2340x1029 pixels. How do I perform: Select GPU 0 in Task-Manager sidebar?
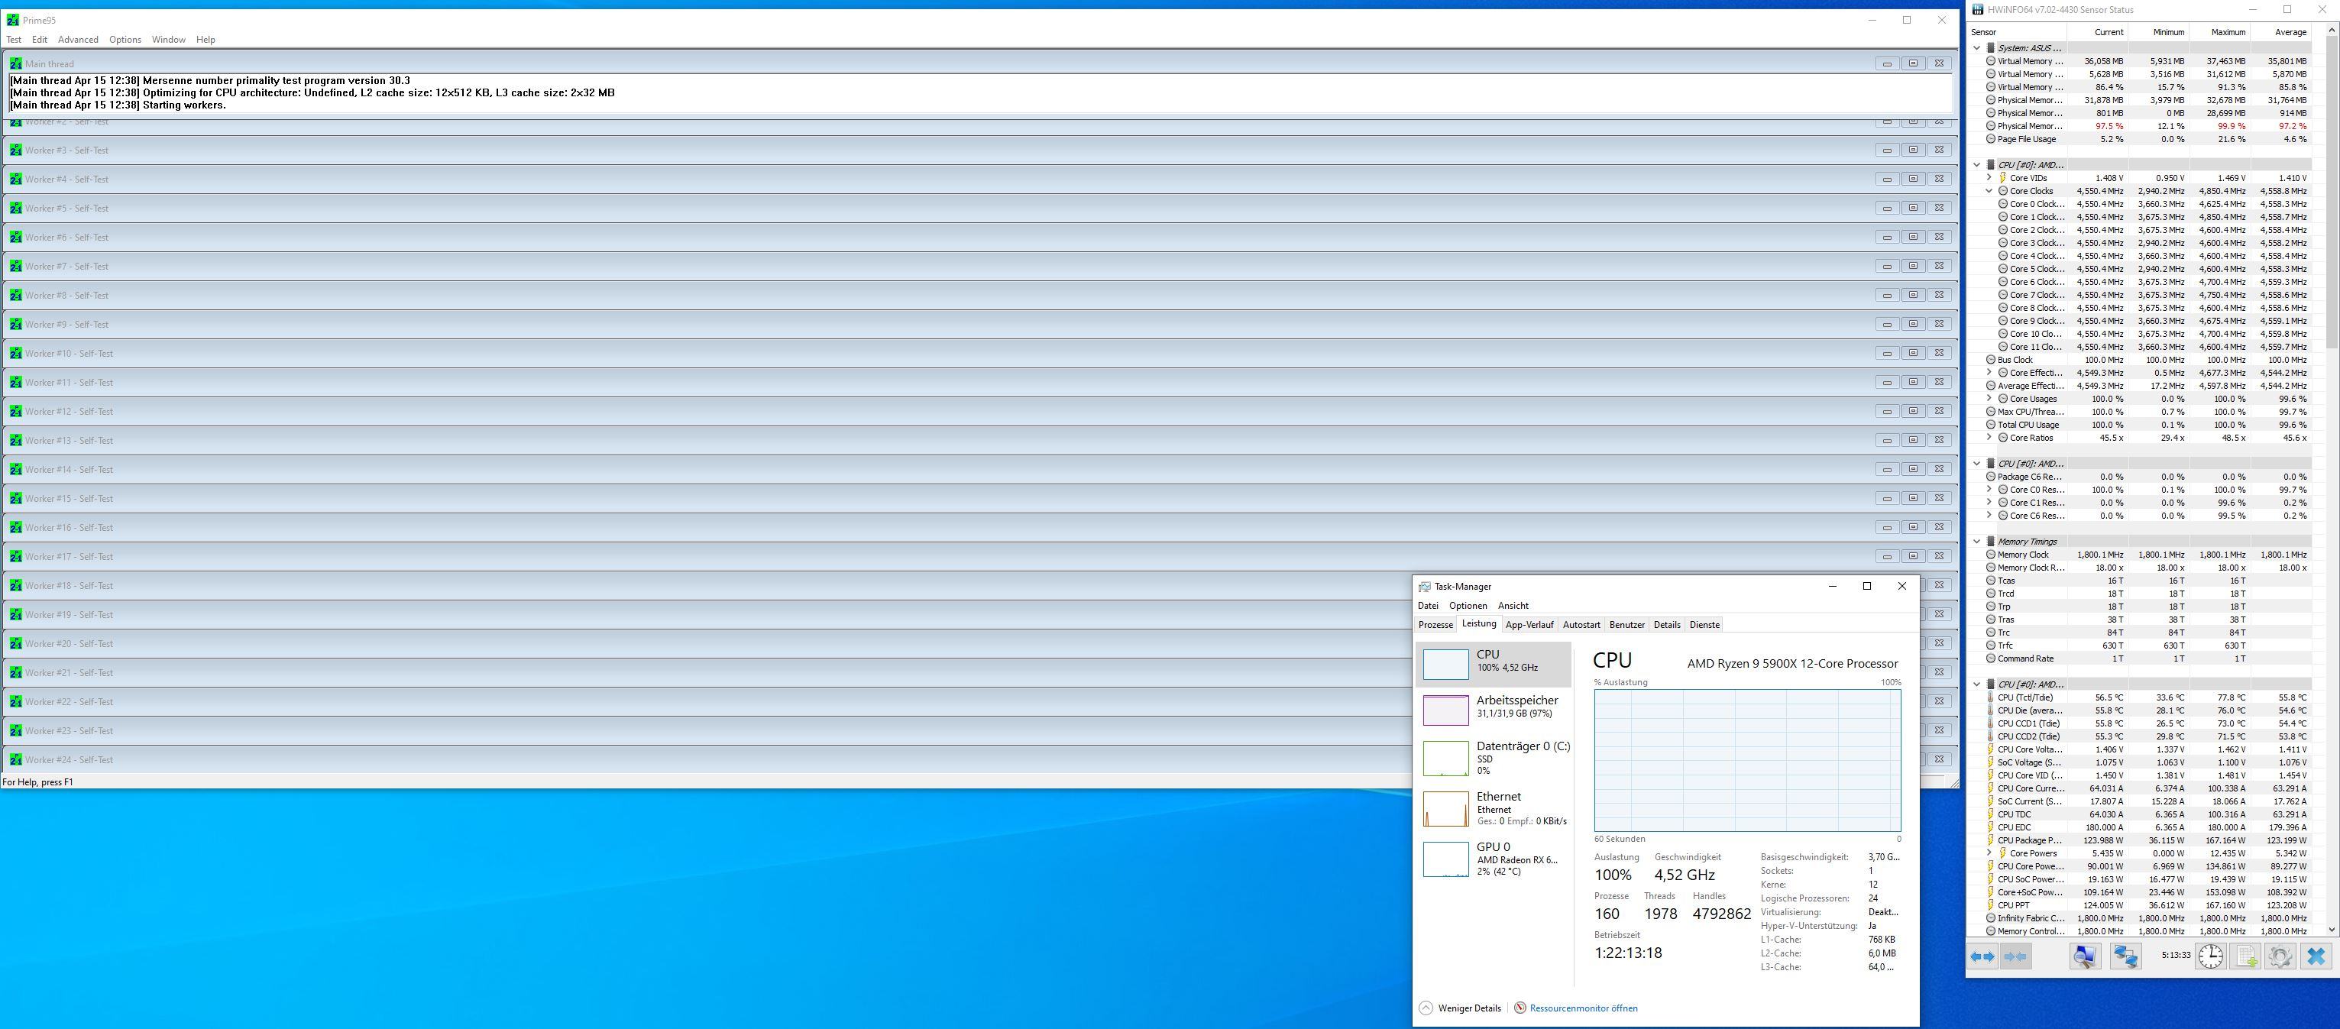(1494, 858)
